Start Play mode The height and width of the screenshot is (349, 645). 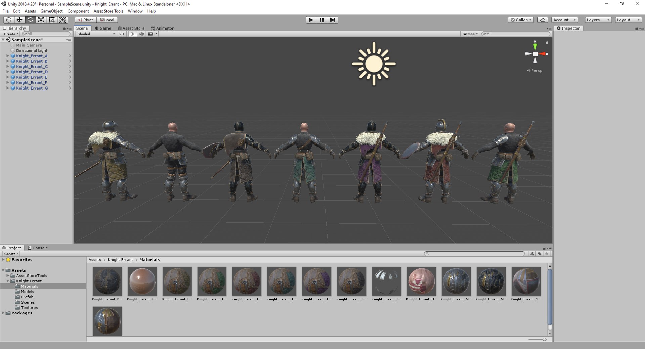(311, 20)
